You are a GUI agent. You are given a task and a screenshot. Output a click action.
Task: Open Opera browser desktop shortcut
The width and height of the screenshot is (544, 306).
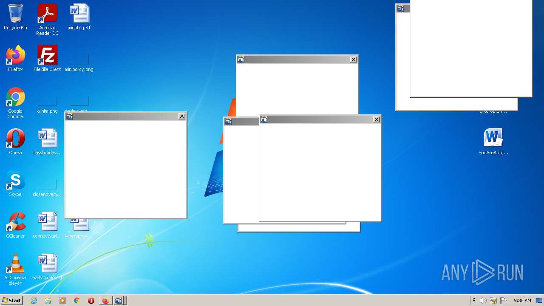tap(15, 142)
